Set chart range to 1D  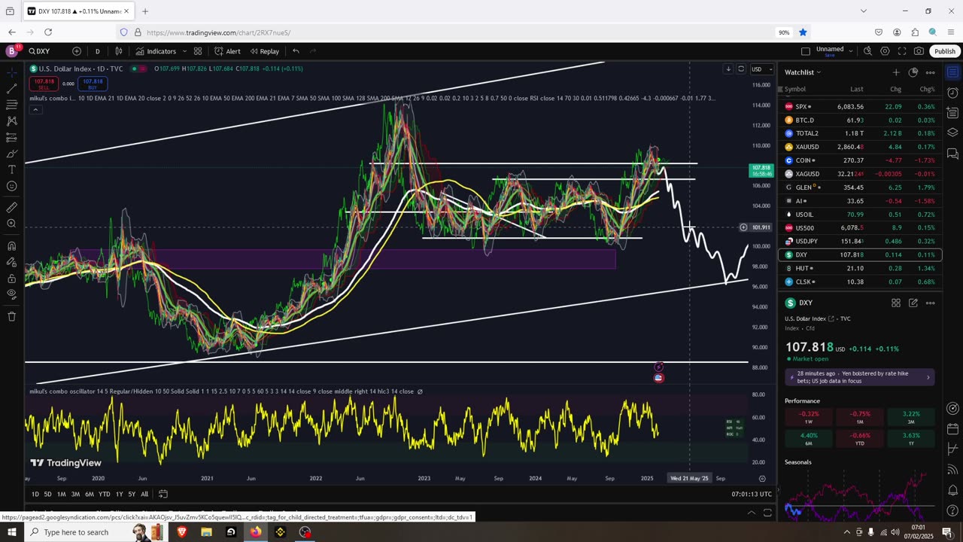pyautogui.click(x=35, y=494)
